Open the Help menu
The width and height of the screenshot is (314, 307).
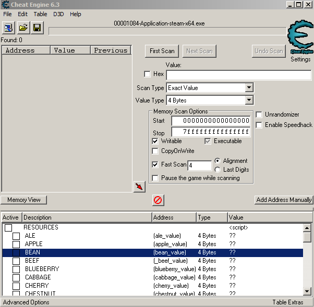coord(76,14)
